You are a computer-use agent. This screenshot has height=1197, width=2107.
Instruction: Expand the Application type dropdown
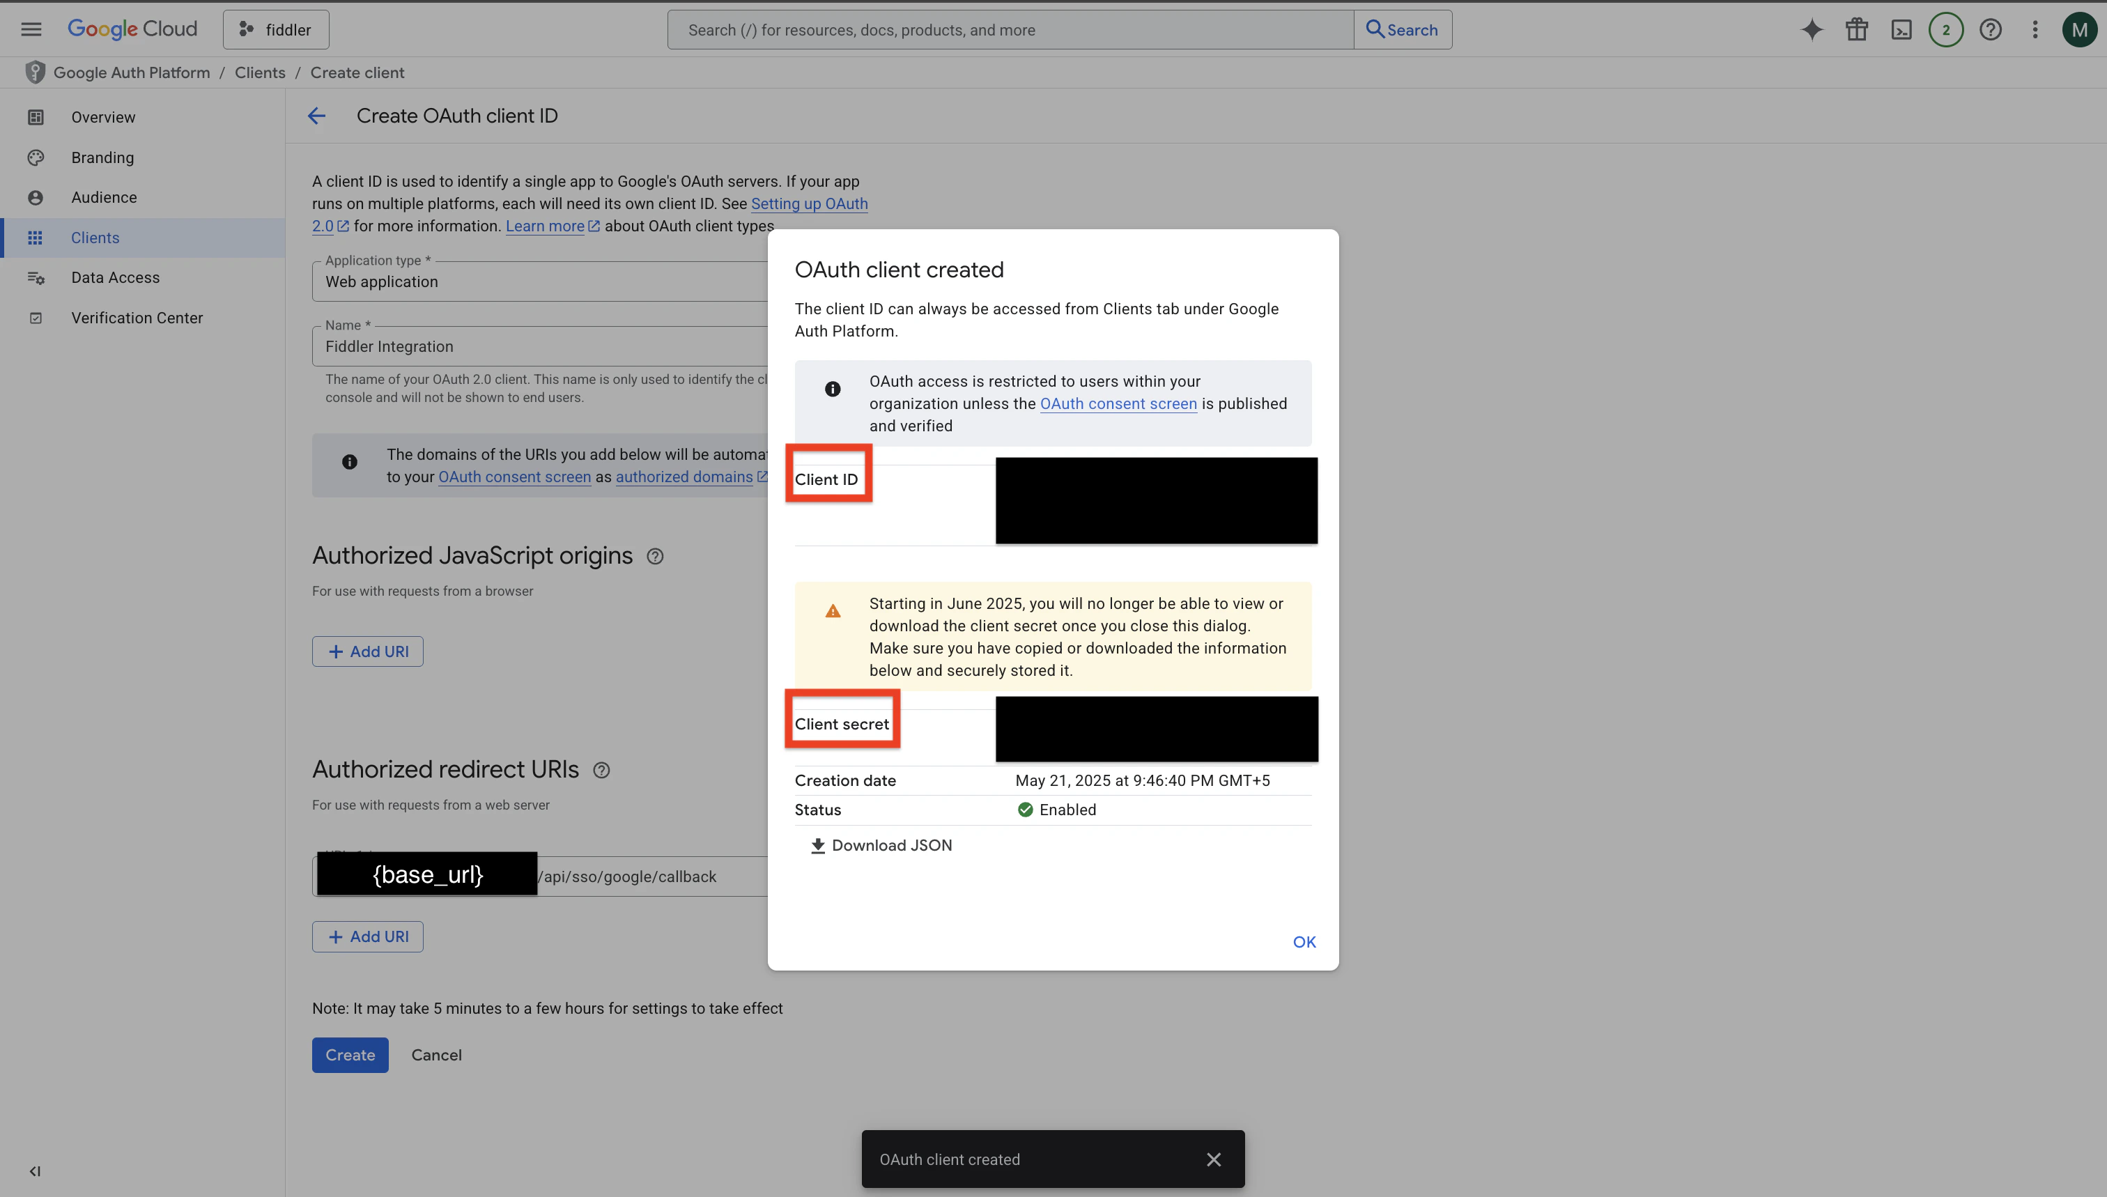[x=540, y=282]
